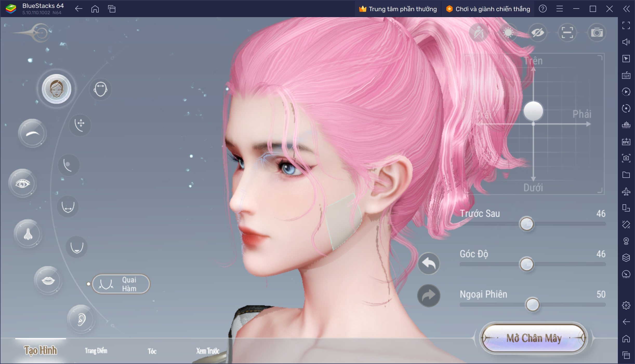
Task: Click the position pad white knob
Action: tap(533, 111)
